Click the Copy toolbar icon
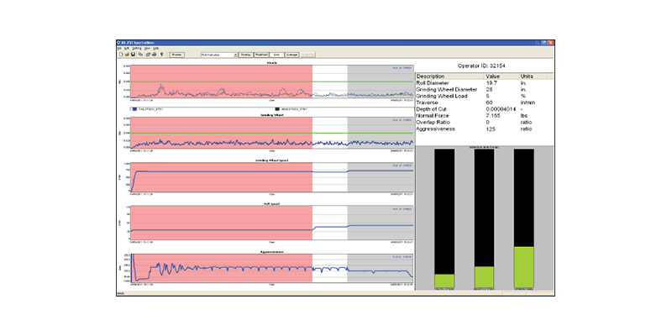 (140, 55)
